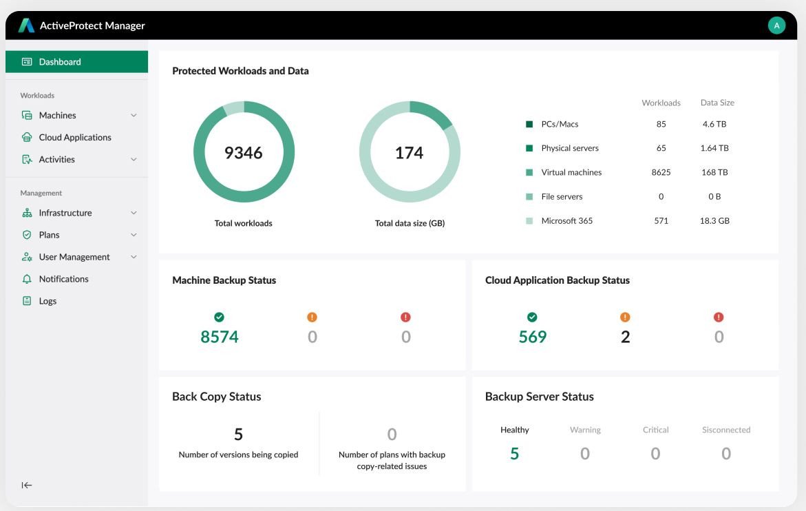This screenshot has height=511, width=806.
Task: Click the Cloud Applications sidebar icon
Action: click(27, 138)
